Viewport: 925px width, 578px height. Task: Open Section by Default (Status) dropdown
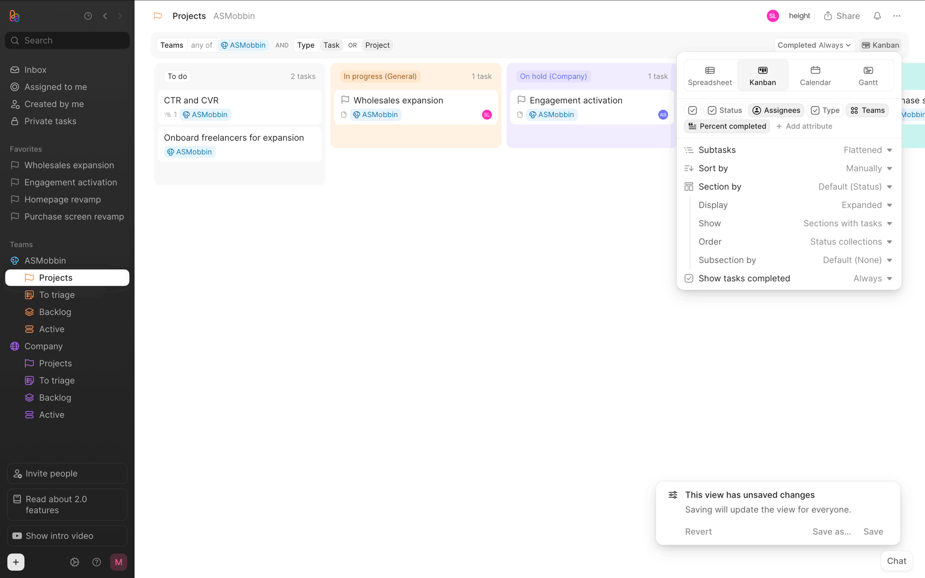(855, 187)
